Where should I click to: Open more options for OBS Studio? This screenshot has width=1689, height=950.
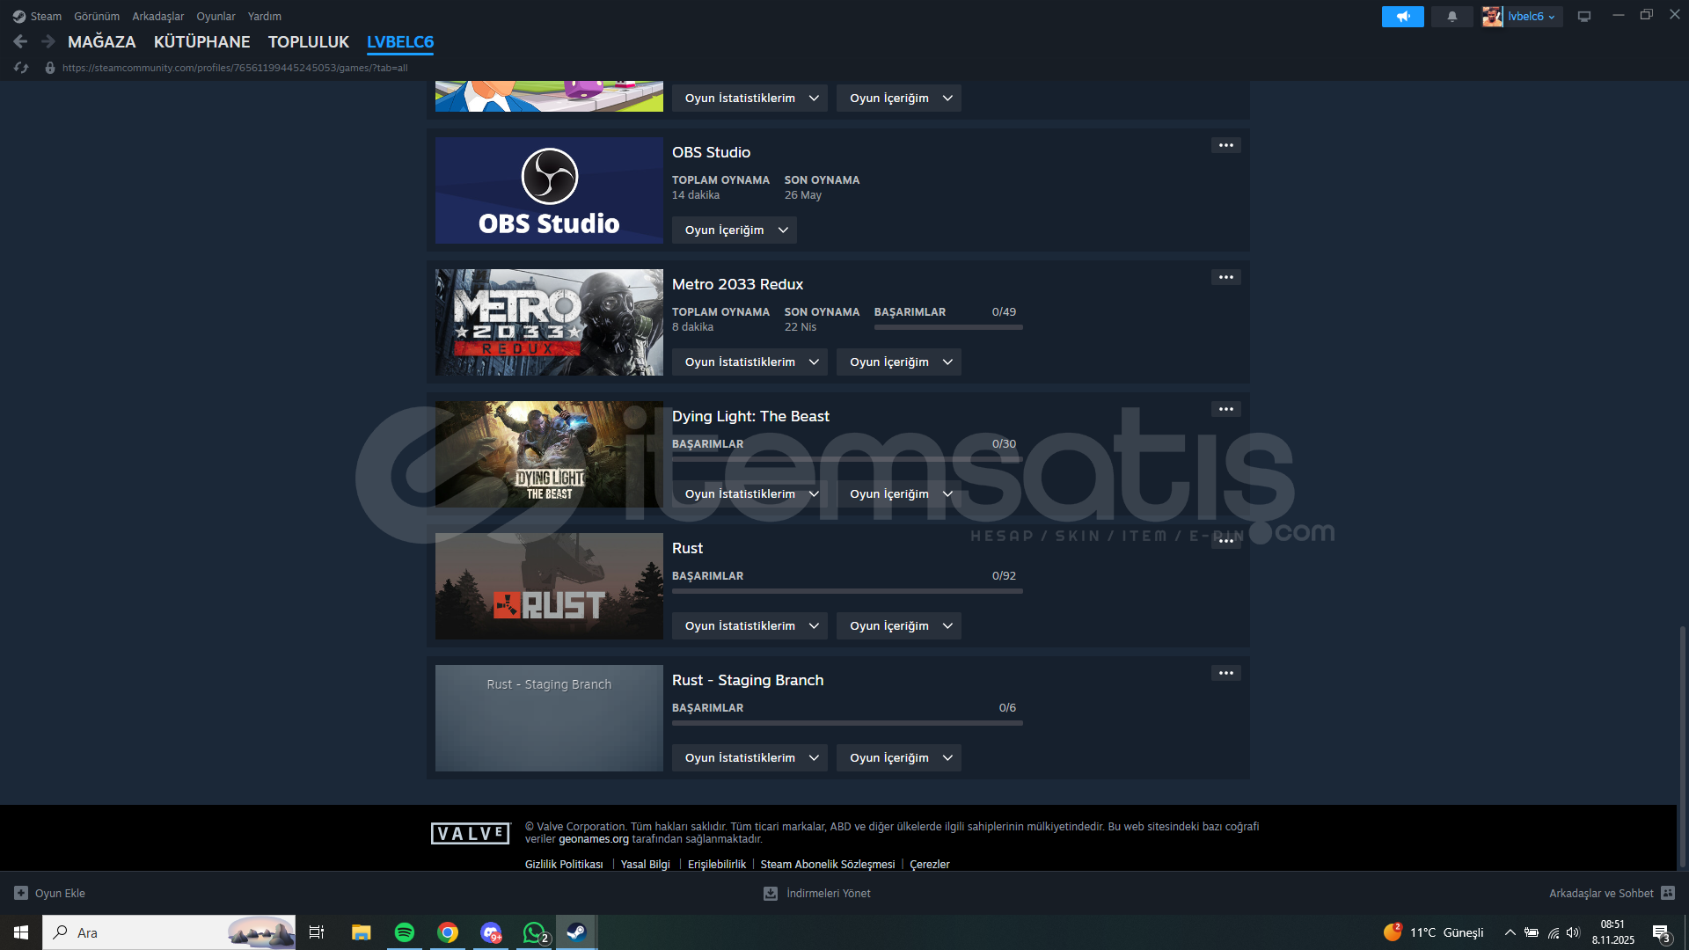1225,145
